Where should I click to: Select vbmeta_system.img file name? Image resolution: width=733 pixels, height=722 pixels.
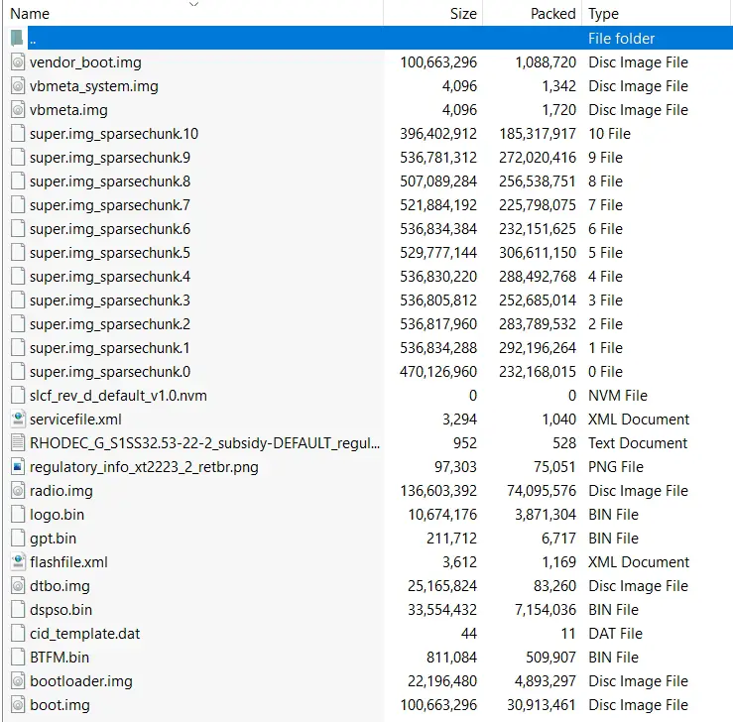(94, 86)
